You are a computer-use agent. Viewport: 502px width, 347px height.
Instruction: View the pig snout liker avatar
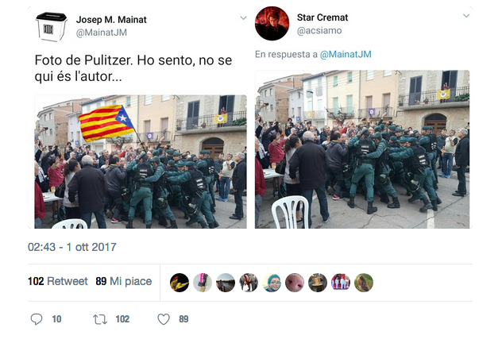295,283
